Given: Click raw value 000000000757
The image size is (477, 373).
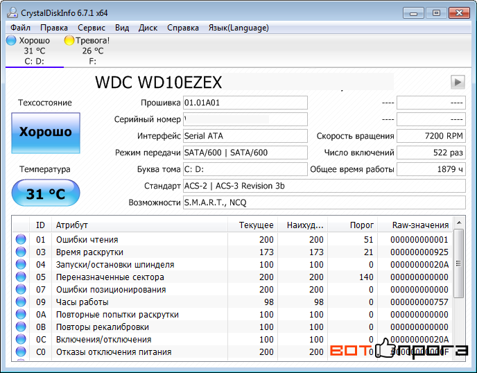Looking at the screenshot, I should point(419,302).
